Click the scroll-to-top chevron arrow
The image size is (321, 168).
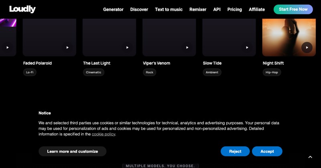click(310, 157)
